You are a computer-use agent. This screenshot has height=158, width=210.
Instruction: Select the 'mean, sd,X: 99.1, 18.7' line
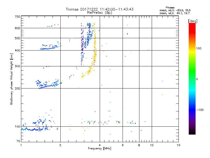[x=175, y=13]
